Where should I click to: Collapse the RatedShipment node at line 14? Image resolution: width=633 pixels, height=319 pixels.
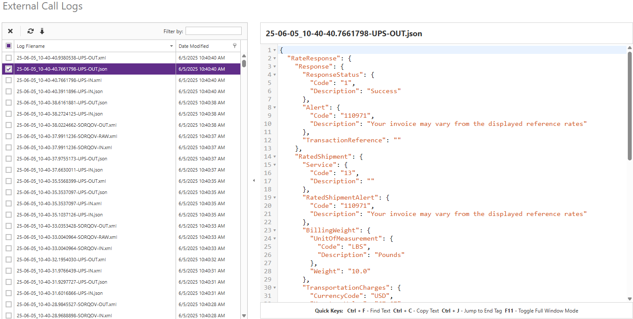275,156
